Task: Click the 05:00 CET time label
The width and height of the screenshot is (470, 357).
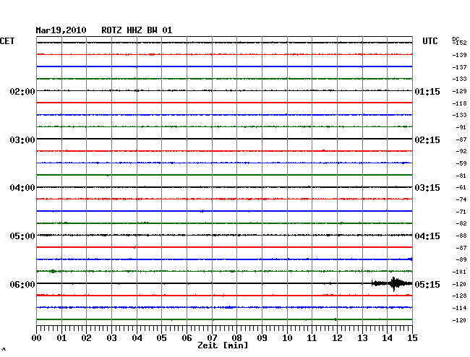Action: (22, 236)
